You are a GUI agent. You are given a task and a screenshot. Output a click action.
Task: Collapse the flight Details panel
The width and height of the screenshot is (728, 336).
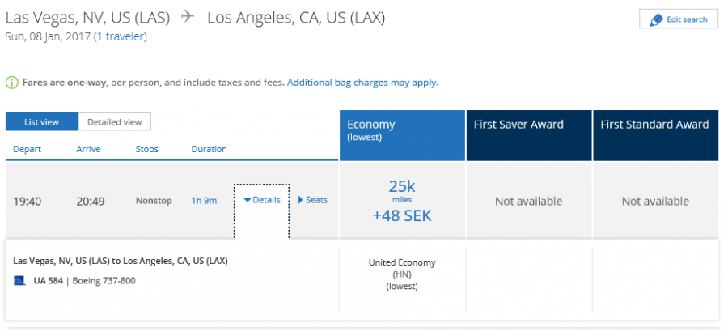[262, 200]
